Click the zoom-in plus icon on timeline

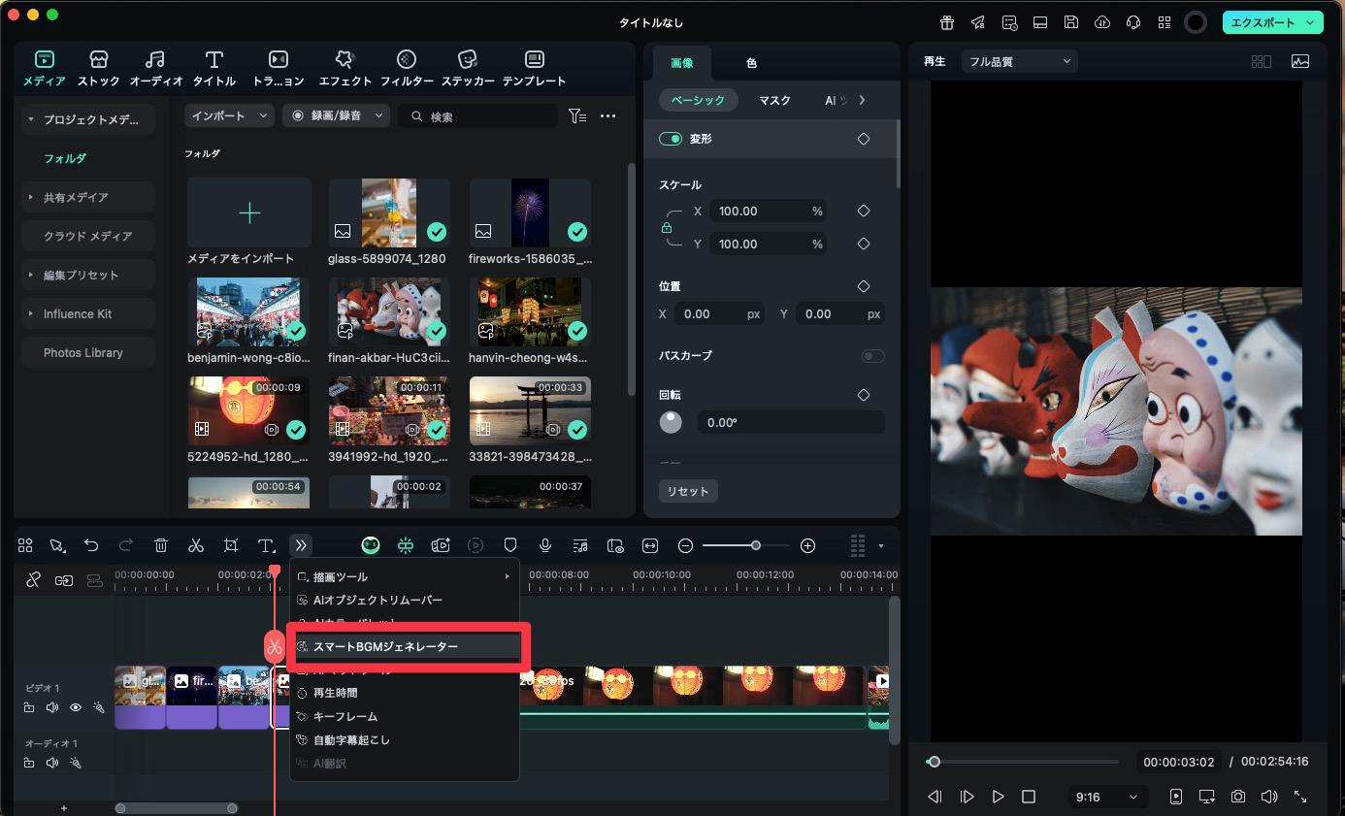pyautogui.click(x=807, y=546)
